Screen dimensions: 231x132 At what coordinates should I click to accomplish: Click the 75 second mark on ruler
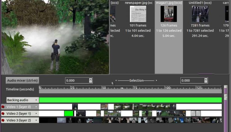click(135, 88)
